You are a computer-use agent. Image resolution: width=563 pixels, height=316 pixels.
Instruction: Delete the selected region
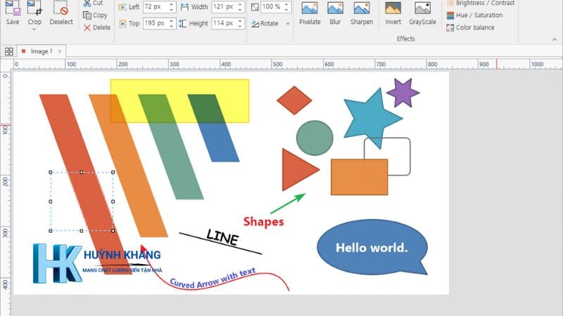click(97, 27)
